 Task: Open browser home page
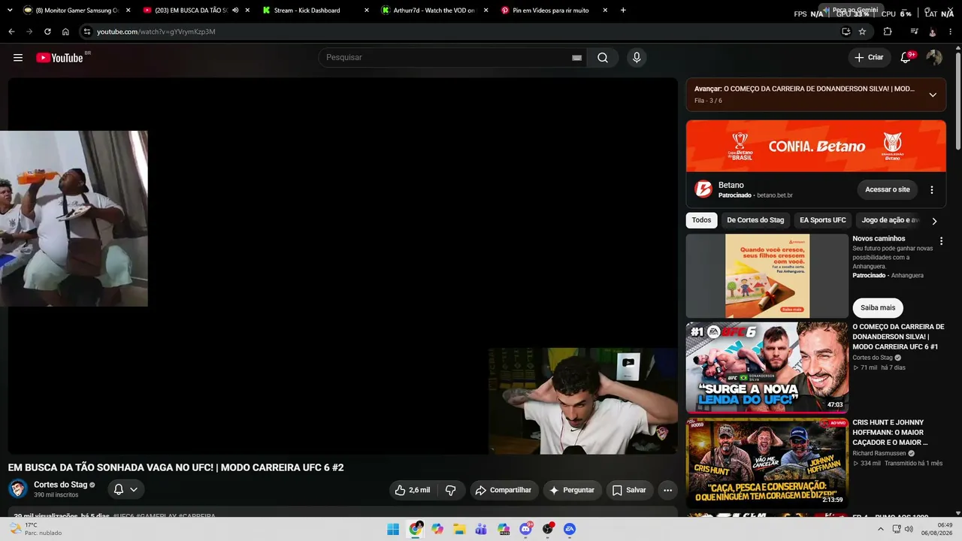coord(65,32)
